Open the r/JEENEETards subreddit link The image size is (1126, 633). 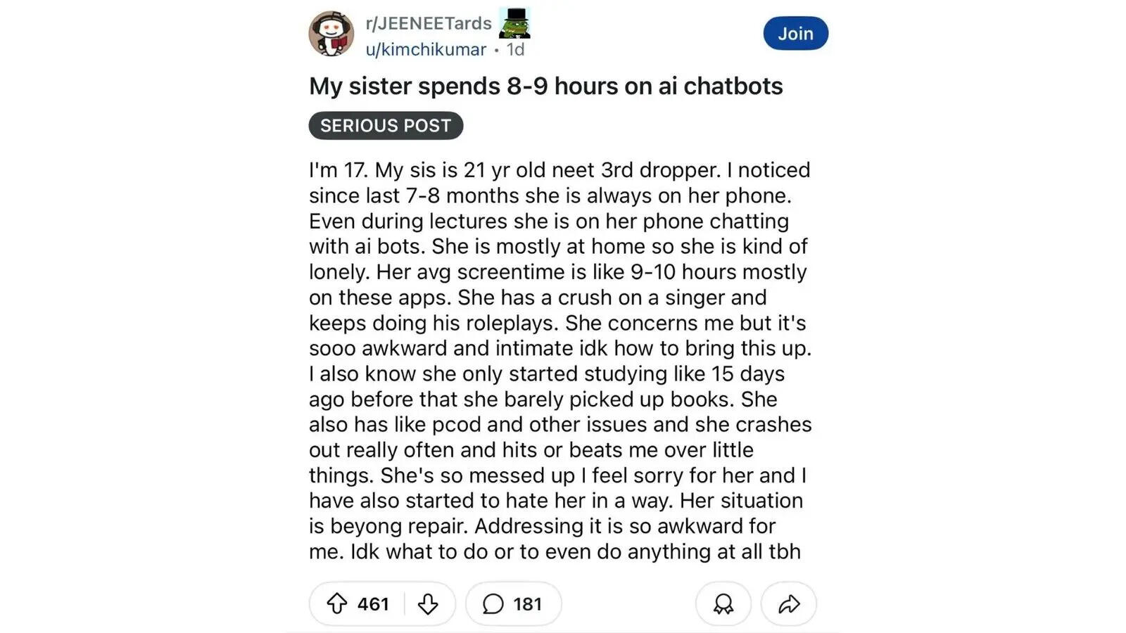pos(429,23)
